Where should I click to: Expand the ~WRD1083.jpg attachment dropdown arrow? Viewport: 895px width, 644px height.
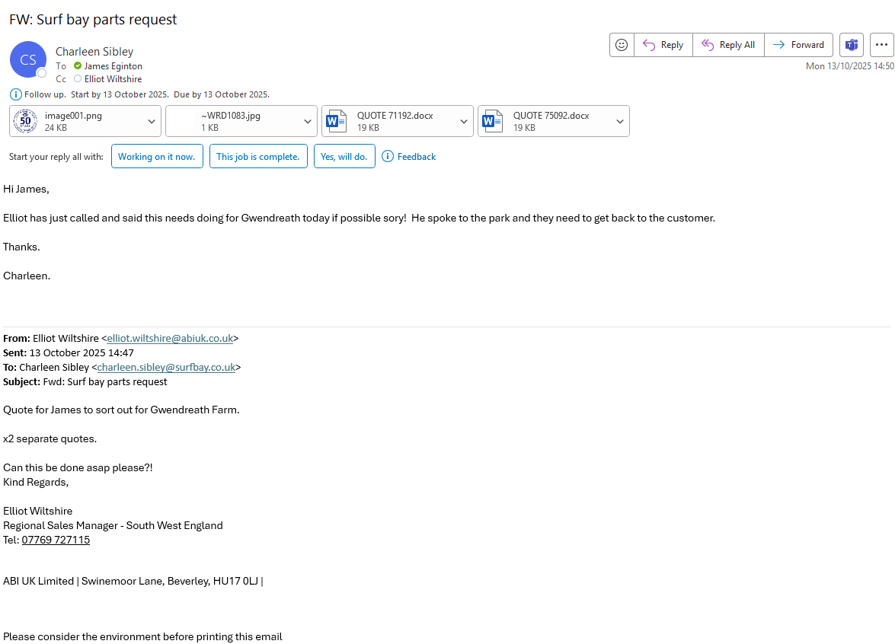click(x=308, y=122)
